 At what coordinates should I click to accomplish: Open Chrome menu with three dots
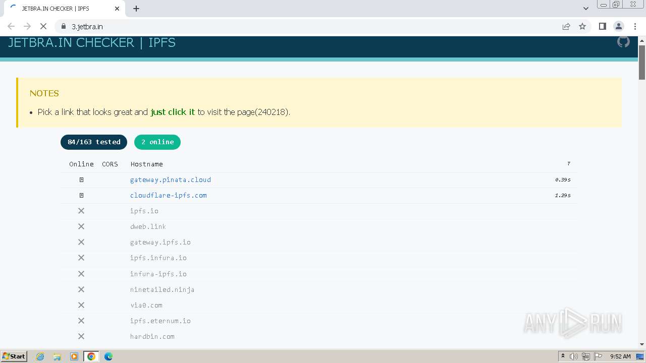click(634, 26)
